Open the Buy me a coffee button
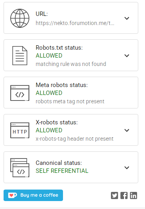145x209 pixels. 33,195
